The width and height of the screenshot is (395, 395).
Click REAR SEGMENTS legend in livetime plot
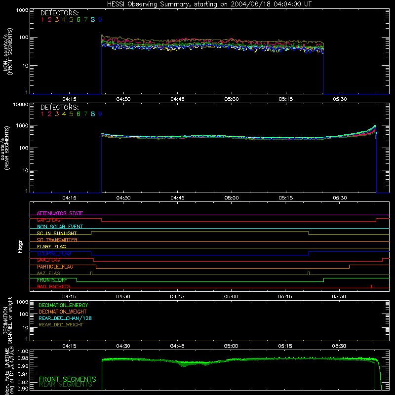click(66, 385)
